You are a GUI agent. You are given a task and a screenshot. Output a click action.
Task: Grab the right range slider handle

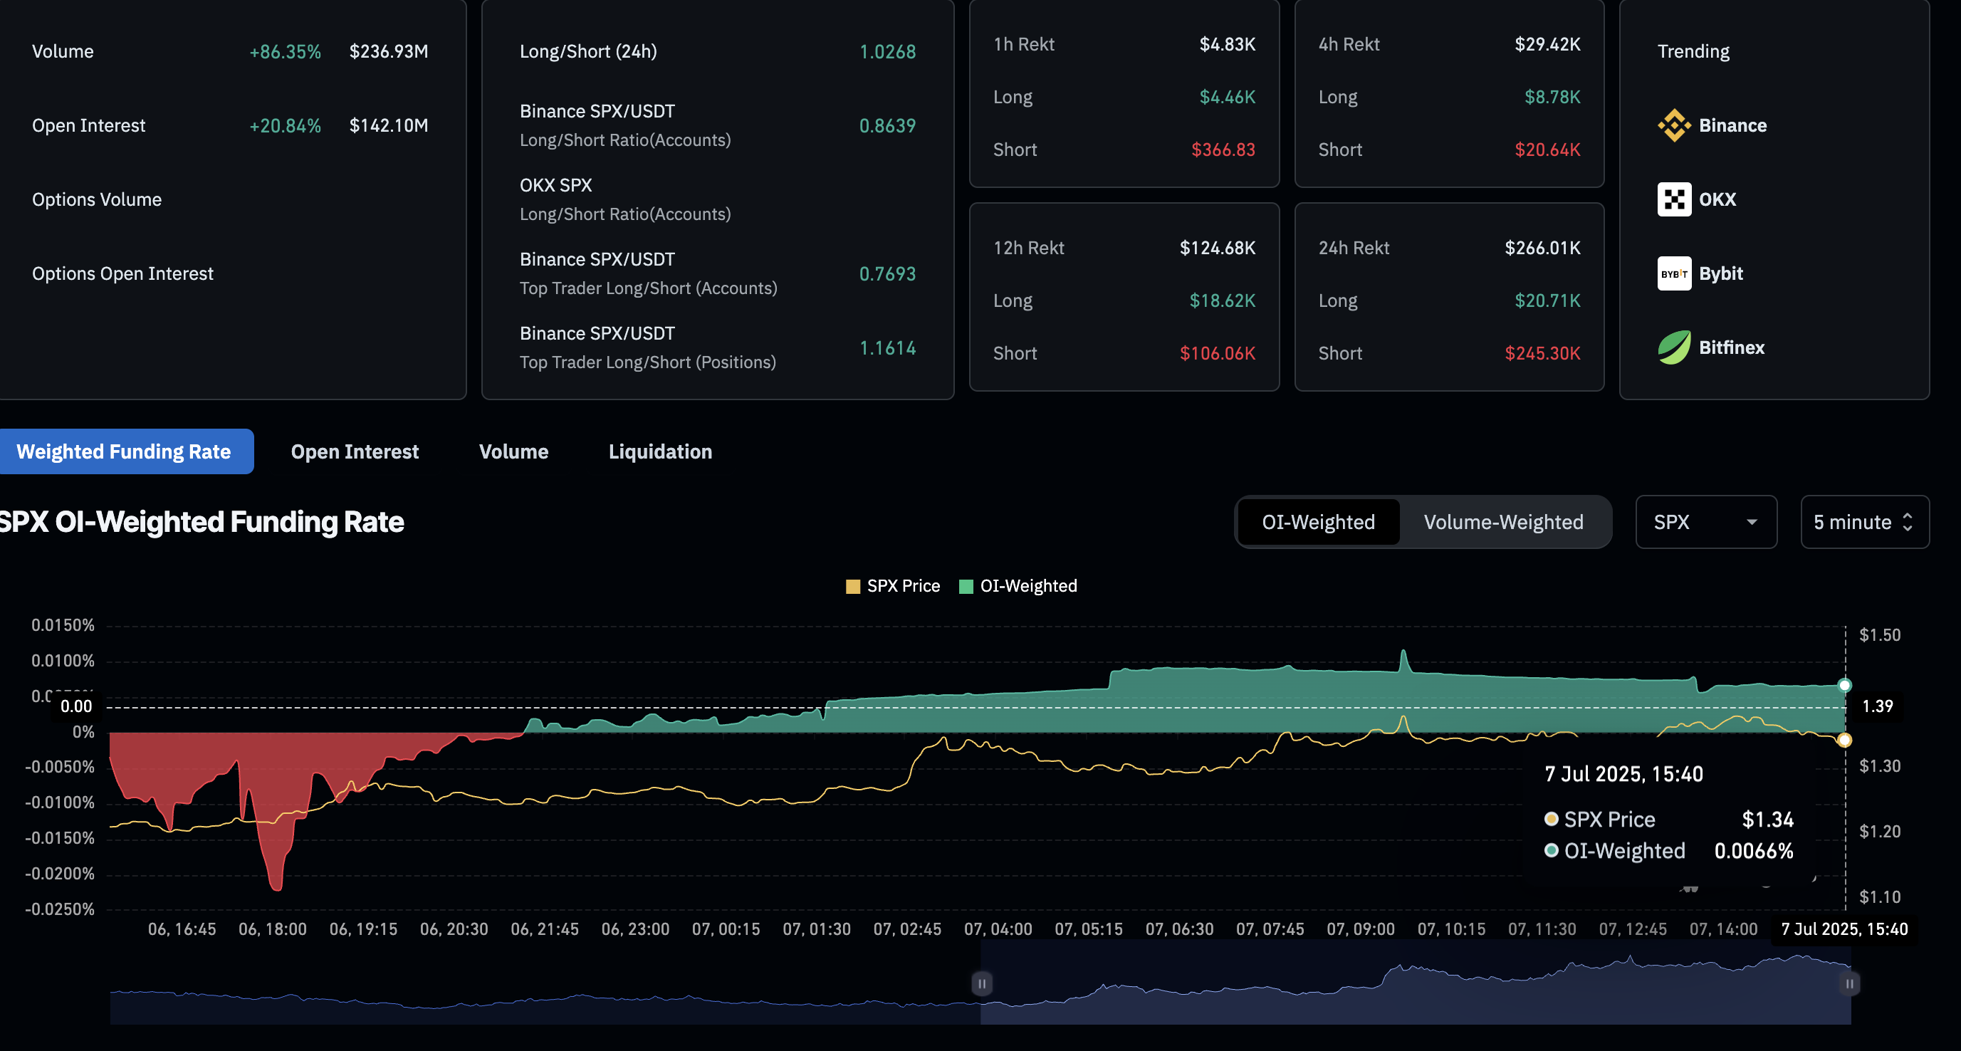(x=1850, y=983)
